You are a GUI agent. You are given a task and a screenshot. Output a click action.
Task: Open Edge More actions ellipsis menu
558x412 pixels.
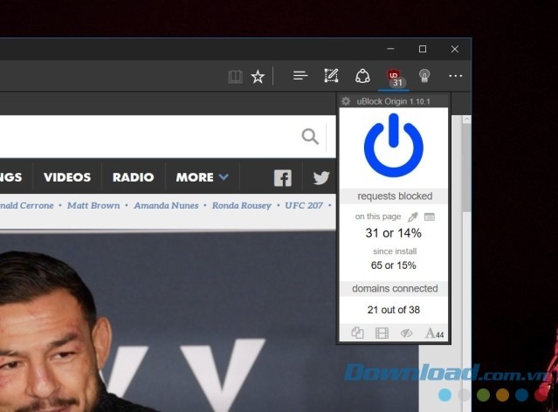pos(456,76)
